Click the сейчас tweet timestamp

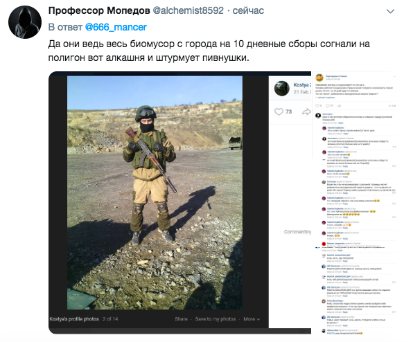[x=248, y=10]
